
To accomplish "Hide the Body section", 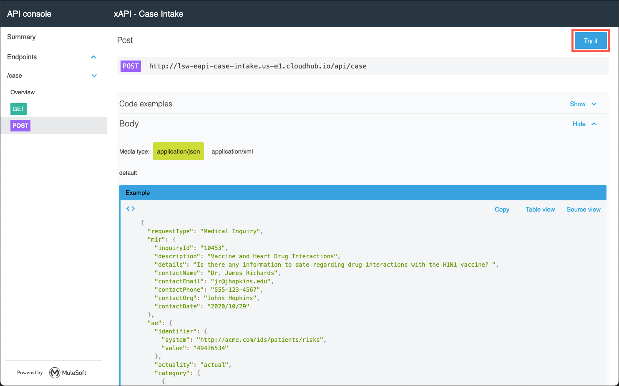I will click(x=584, y=124).
